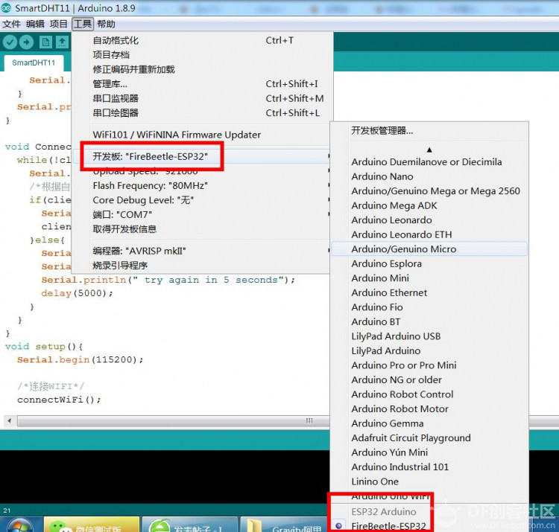
Task: Open the 微信测试版 taskbar item
Action: click(91, 525)
